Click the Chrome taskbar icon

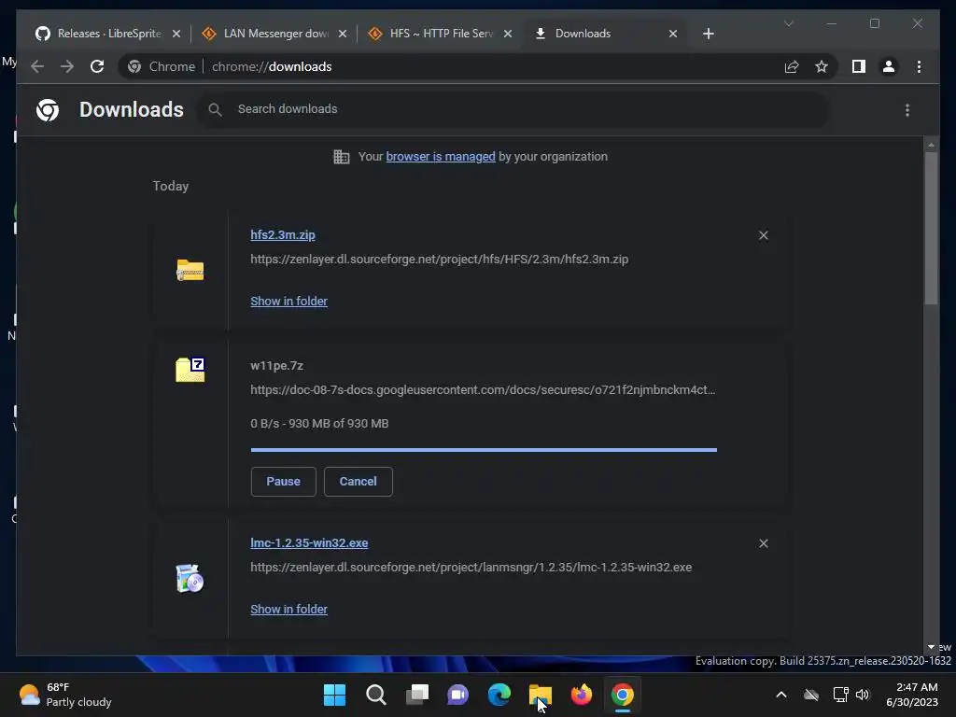point(623,695)
